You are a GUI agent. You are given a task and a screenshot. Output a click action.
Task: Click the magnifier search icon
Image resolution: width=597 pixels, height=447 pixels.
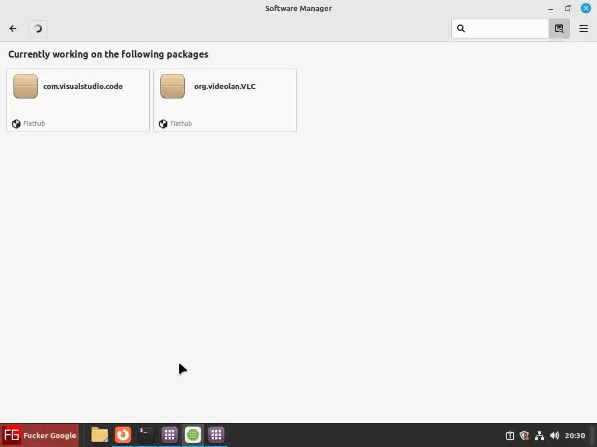[461, 29]
